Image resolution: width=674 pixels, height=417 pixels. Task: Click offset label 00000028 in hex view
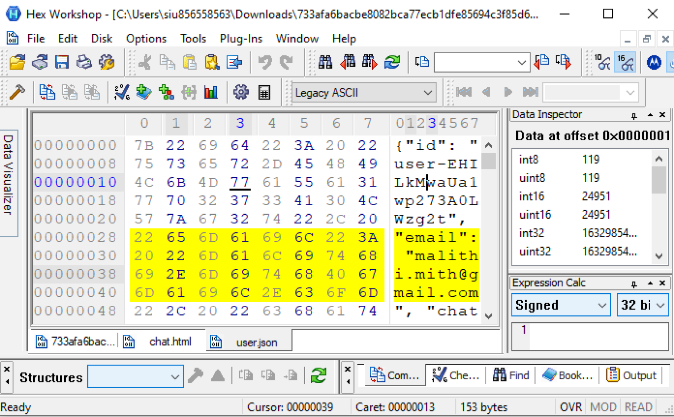tap(75, 237)
